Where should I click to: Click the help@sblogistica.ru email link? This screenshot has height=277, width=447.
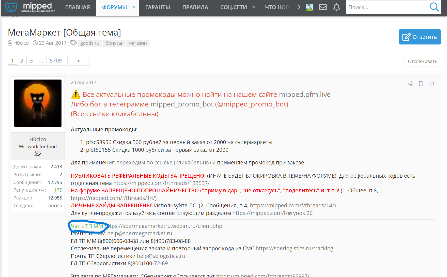tap(161, 256)
